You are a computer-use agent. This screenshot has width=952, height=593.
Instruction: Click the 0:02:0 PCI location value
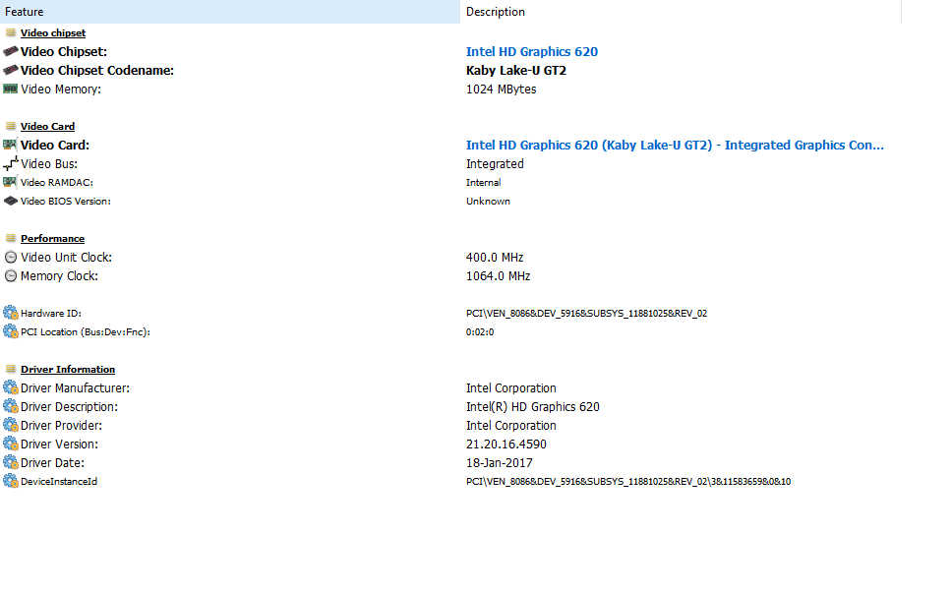click(480, 332)
